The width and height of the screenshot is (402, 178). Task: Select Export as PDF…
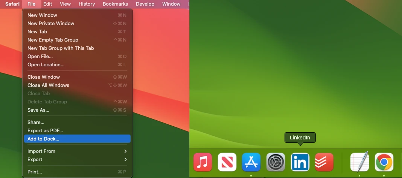click(x=77, y=130)
